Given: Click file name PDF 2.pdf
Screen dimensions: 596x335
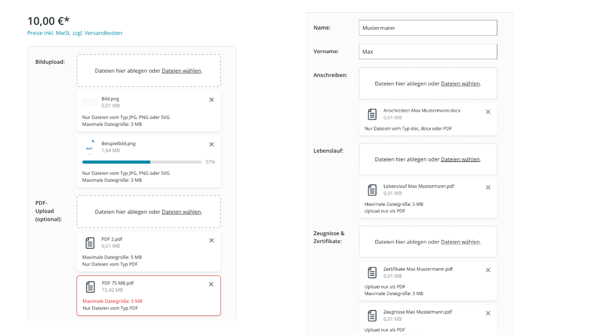Looking at the screenshot, I should (112, 239).
